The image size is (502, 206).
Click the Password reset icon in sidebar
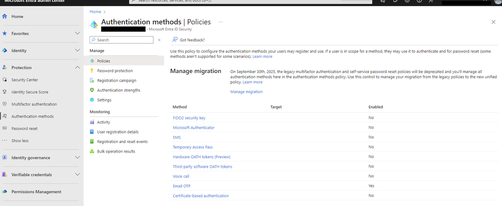point(5,128)
